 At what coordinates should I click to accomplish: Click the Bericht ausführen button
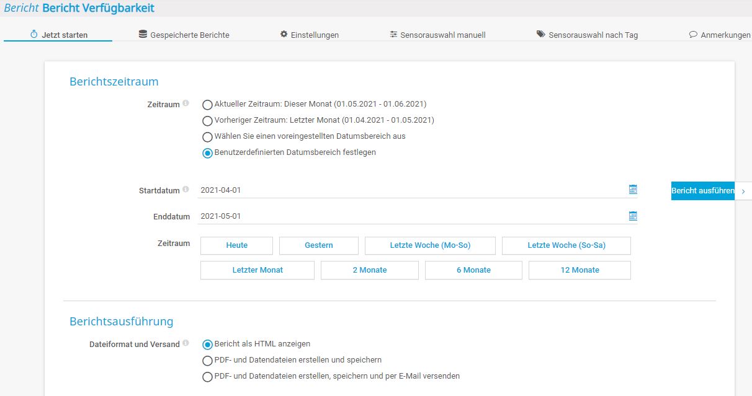pyautogui.click(x=702, y=191)
